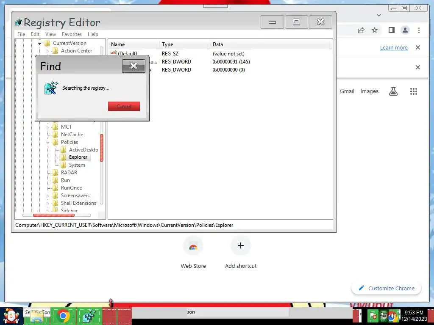Click the tree vertical scrollbar thumb
The height and width of the screenshot is (325, 434).
(x=102, y=148)
